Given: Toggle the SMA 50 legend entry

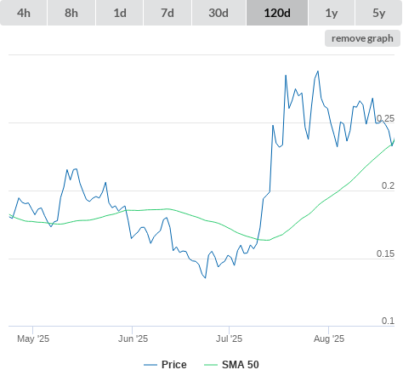Looking at the screenshot, I should click(231, 365).
